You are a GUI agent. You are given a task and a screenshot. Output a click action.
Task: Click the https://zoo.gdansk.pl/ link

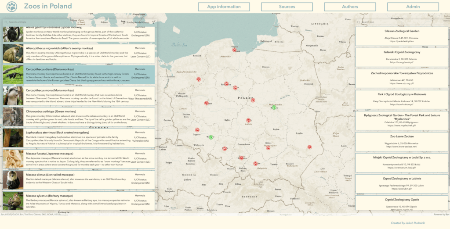(402, 62)
